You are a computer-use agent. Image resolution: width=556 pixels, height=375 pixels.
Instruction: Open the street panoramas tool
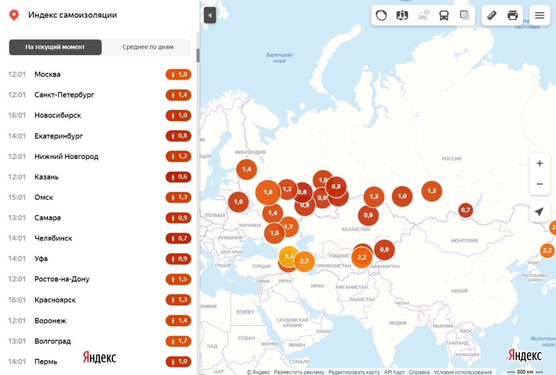click(402, 15)
